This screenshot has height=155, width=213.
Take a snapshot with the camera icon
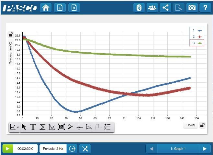[x=192, y=8]
